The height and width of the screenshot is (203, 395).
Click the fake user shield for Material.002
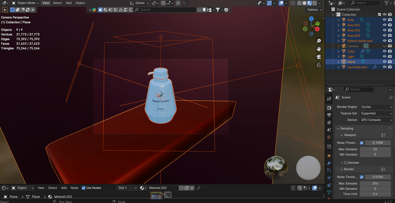click(181, 188)
